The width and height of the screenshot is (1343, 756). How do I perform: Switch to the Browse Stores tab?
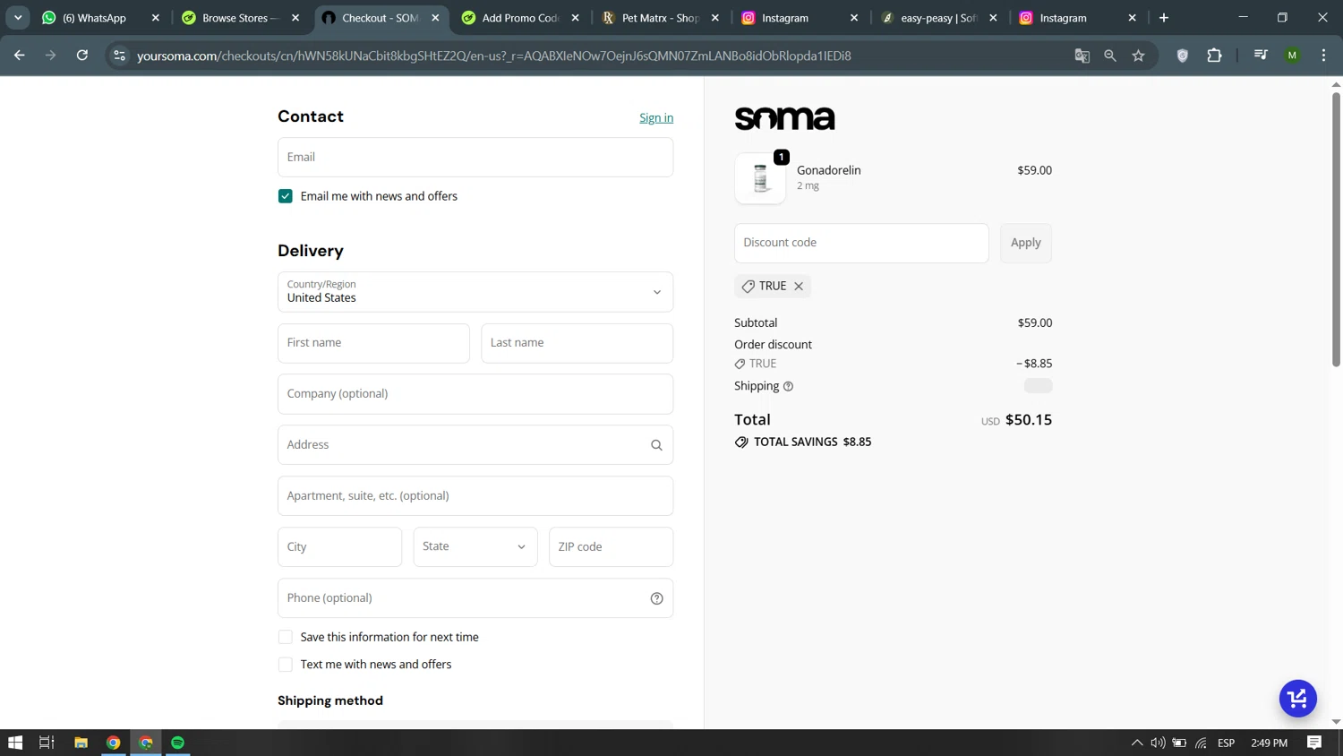pos(240,18)
